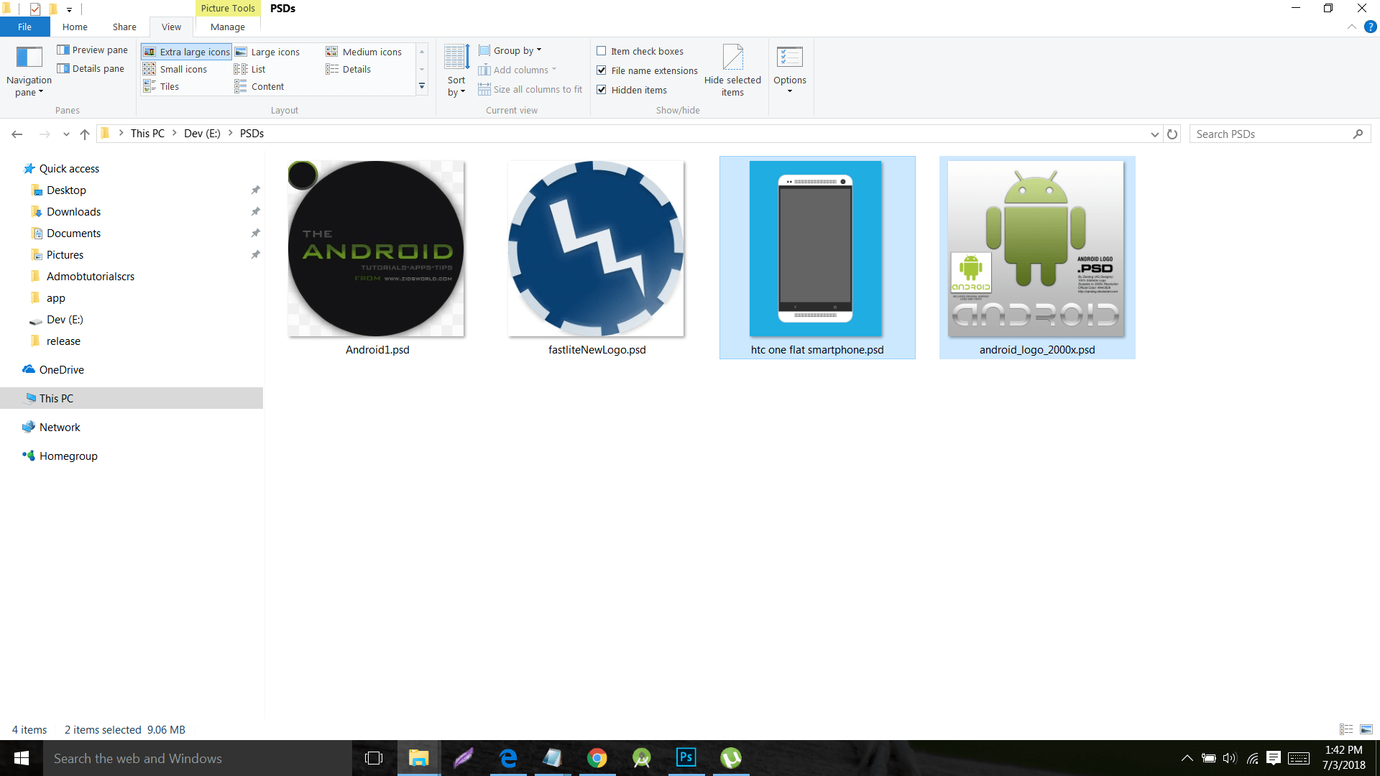Screen dimensions: 1380x776
Task: Expand the Group by dropdown
Action: pyautogui.click(x=511, y=50)
